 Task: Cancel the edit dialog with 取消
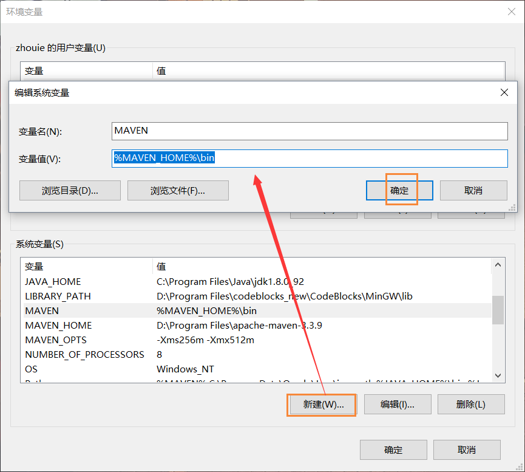(473, 190)
